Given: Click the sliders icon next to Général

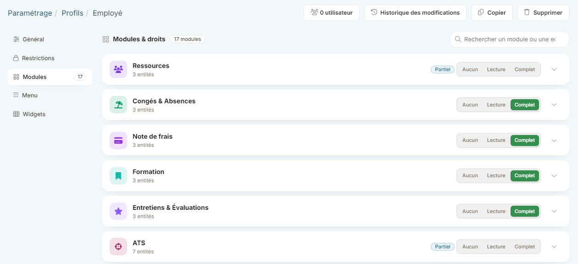Looking at the screenshot, I should pyautogui.click(x=16, y=39).
